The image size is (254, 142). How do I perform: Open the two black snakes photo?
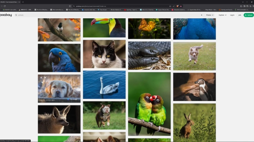[x=149, y=55]
